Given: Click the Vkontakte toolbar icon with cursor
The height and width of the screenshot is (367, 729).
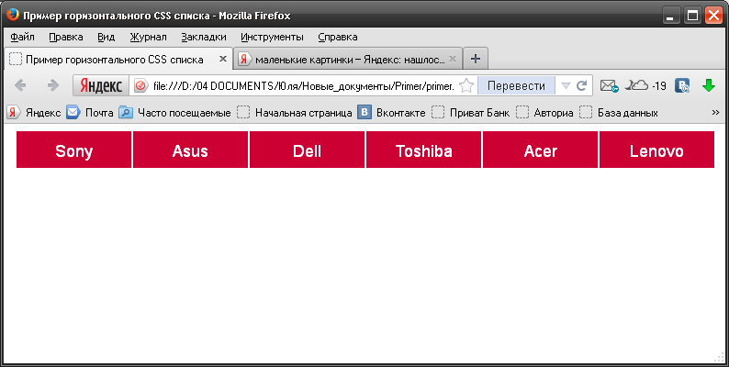Looking at the screenshot, I should [x=682, y=85].
